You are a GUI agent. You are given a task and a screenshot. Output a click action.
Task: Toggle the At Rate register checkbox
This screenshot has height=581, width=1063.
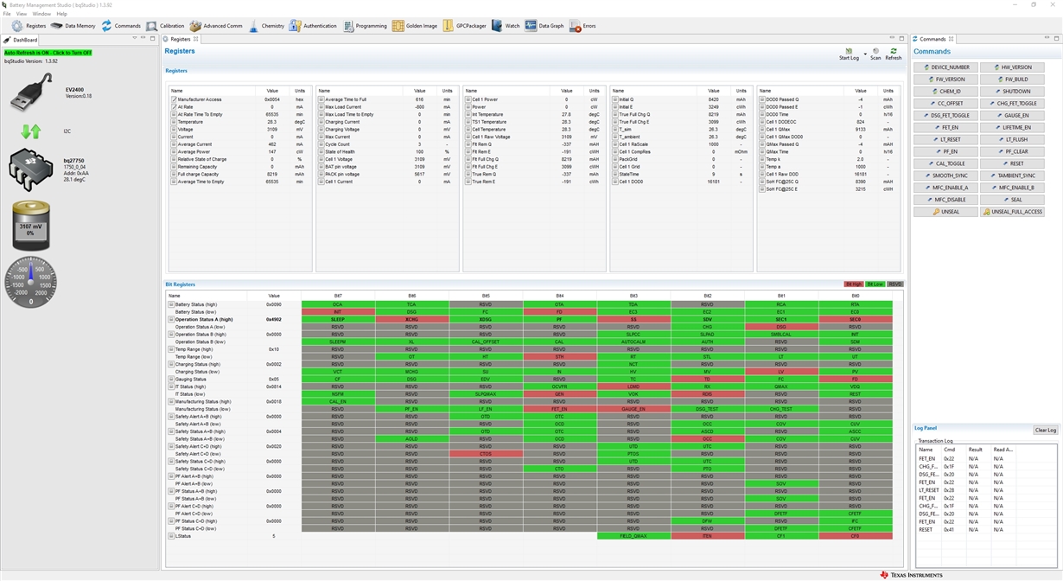click(x=174, y=107)
